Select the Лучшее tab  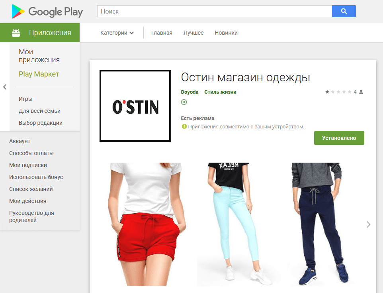click(x=193, y=33)
